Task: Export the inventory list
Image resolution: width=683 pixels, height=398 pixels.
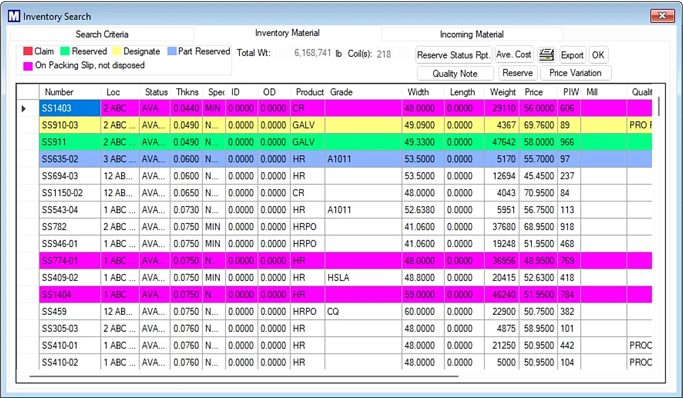Action: pos(572,55)
